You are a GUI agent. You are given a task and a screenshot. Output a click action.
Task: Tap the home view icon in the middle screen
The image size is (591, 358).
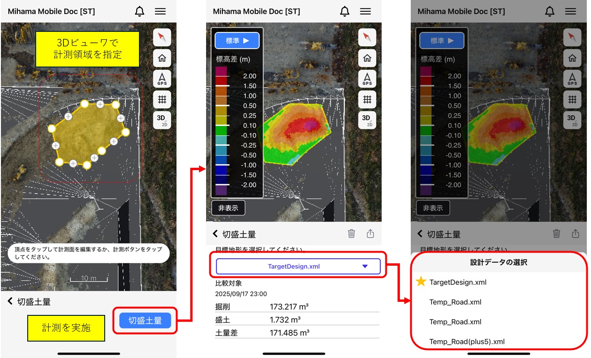367,59
